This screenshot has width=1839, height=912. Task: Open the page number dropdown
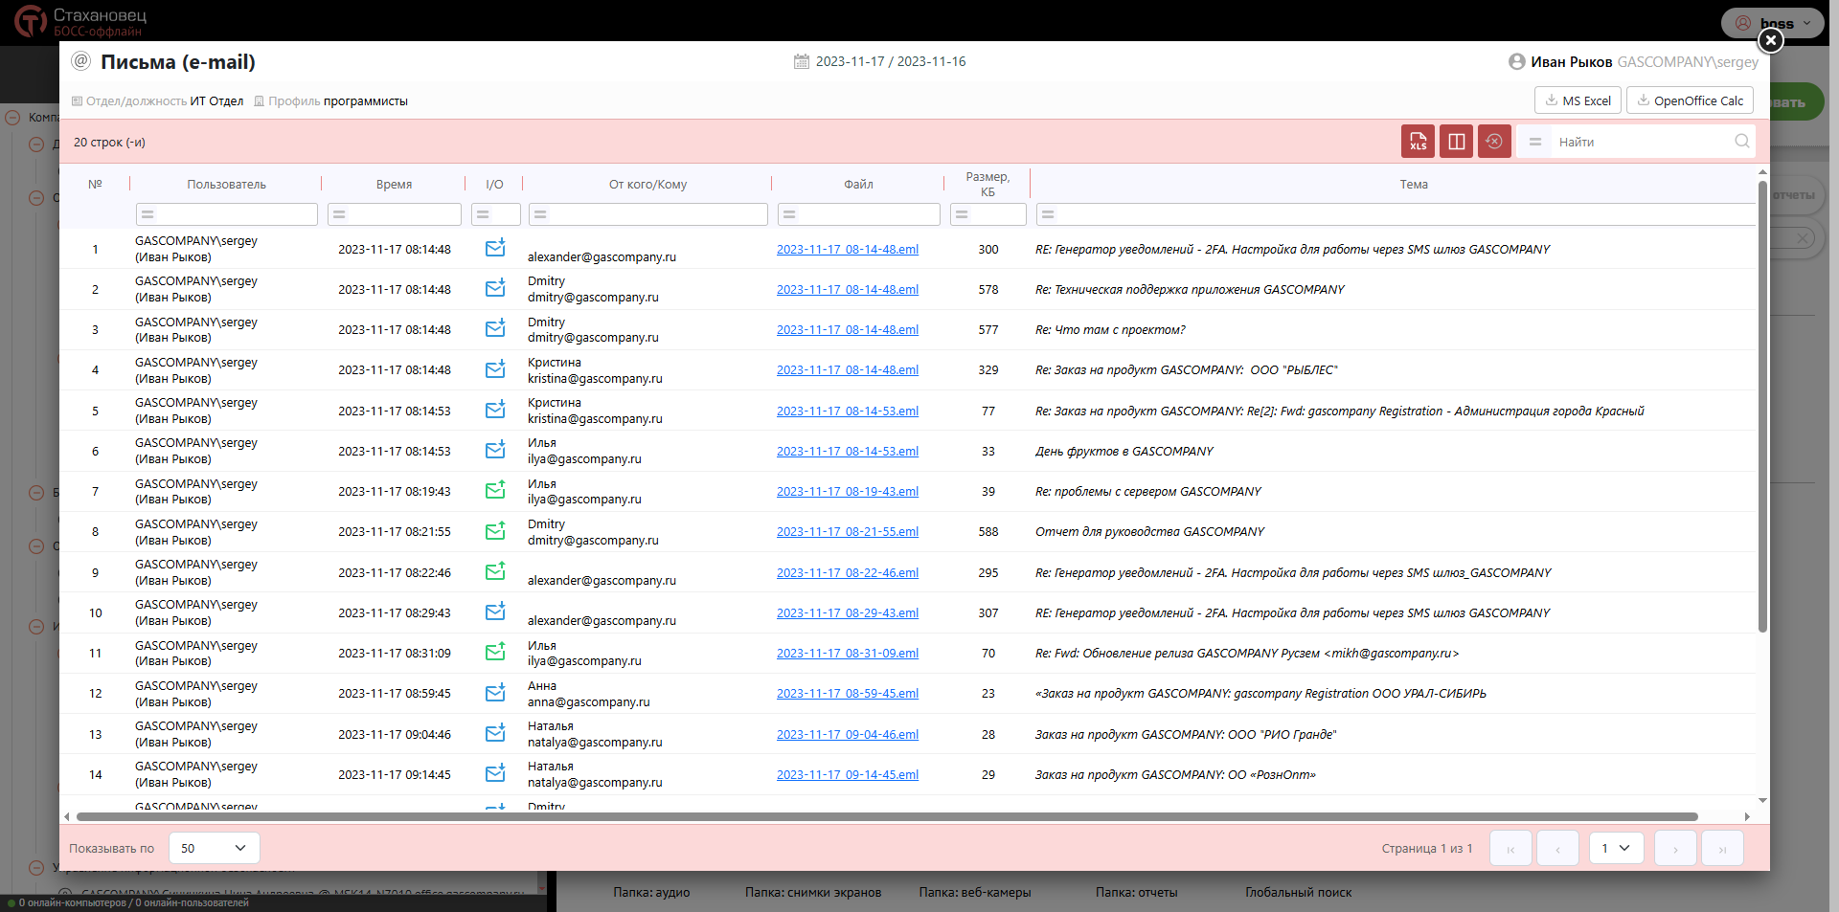click(1616, 848)
